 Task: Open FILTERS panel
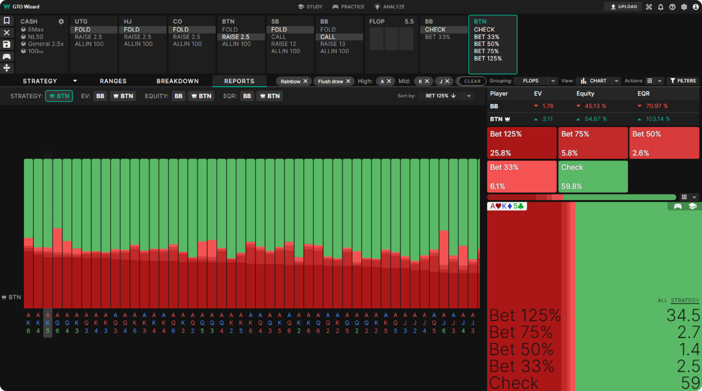(x=683, y=81)
